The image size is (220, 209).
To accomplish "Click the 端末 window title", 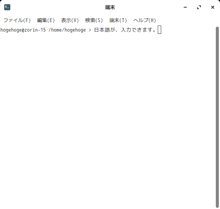I will (110, 7).
